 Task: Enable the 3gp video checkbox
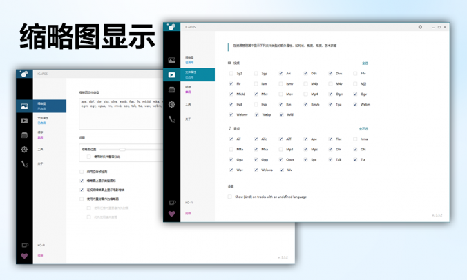tap(256, 73)
